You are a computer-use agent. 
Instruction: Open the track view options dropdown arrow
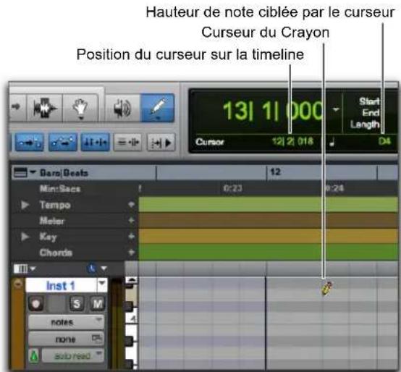33,269
